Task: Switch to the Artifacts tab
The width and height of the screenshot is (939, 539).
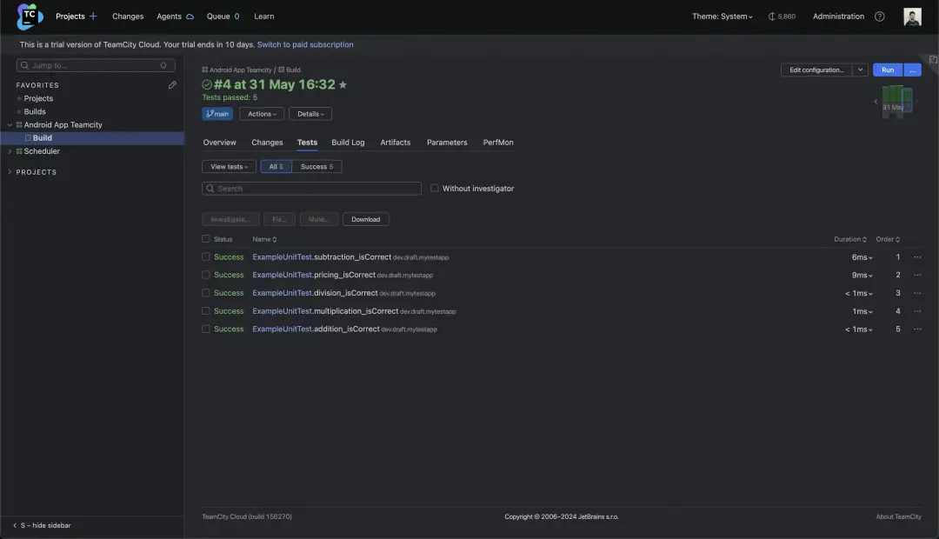Action: [x=396, y=143]
